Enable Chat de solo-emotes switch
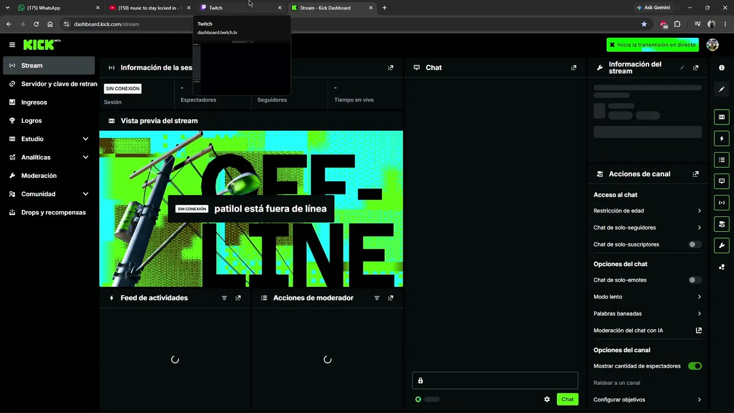The image size is (734, 413). pyautogui.click(x=694, y=280)
